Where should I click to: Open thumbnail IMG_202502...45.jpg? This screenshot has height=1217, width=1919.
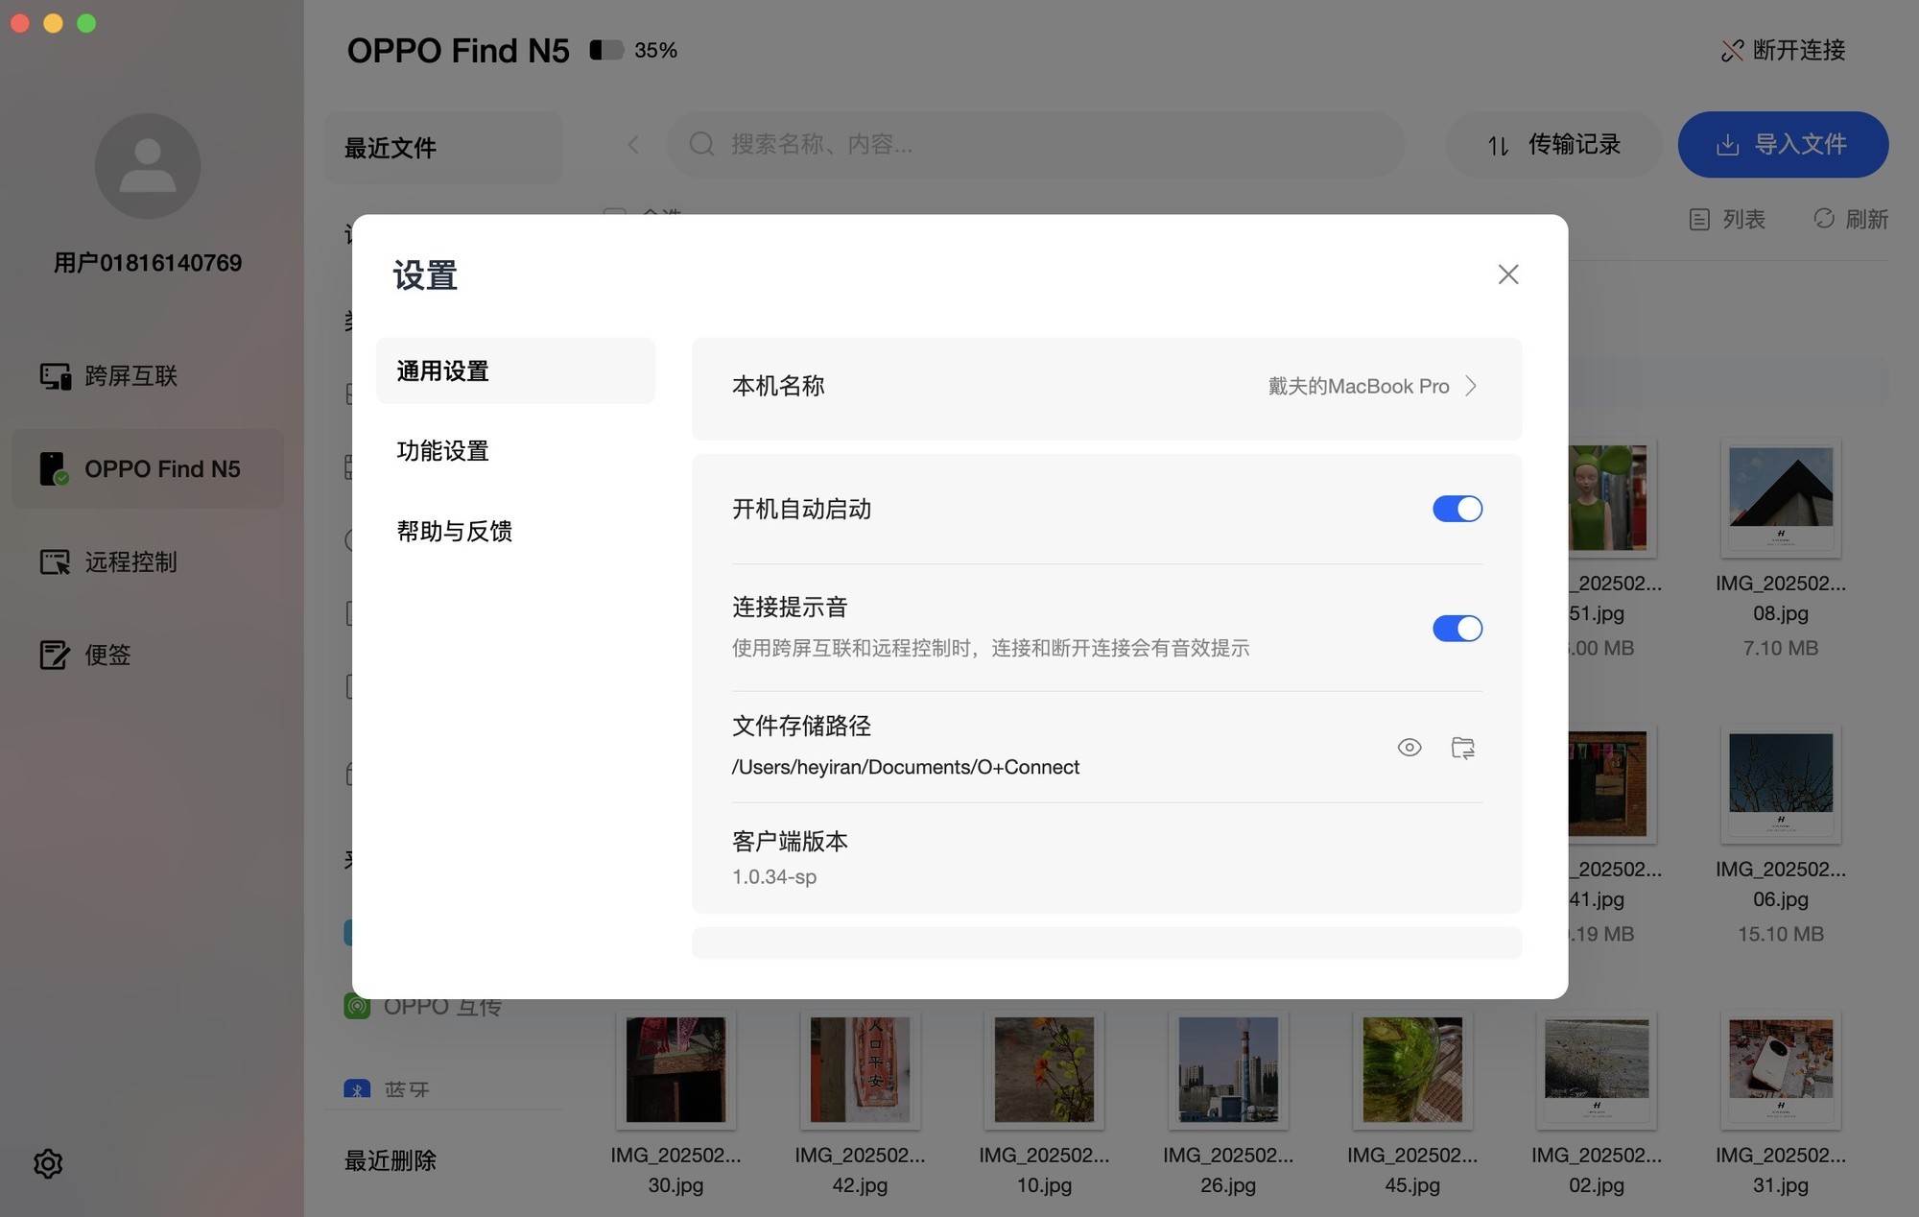point(1412,1069)
